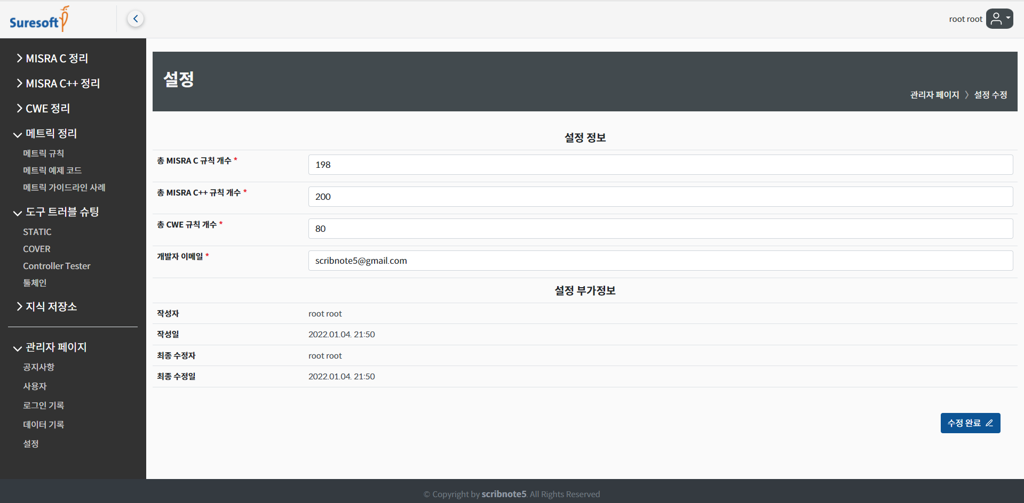1024x503 pixels.
Task: Expand the MISRA C 정리 section
Action: 52,59
